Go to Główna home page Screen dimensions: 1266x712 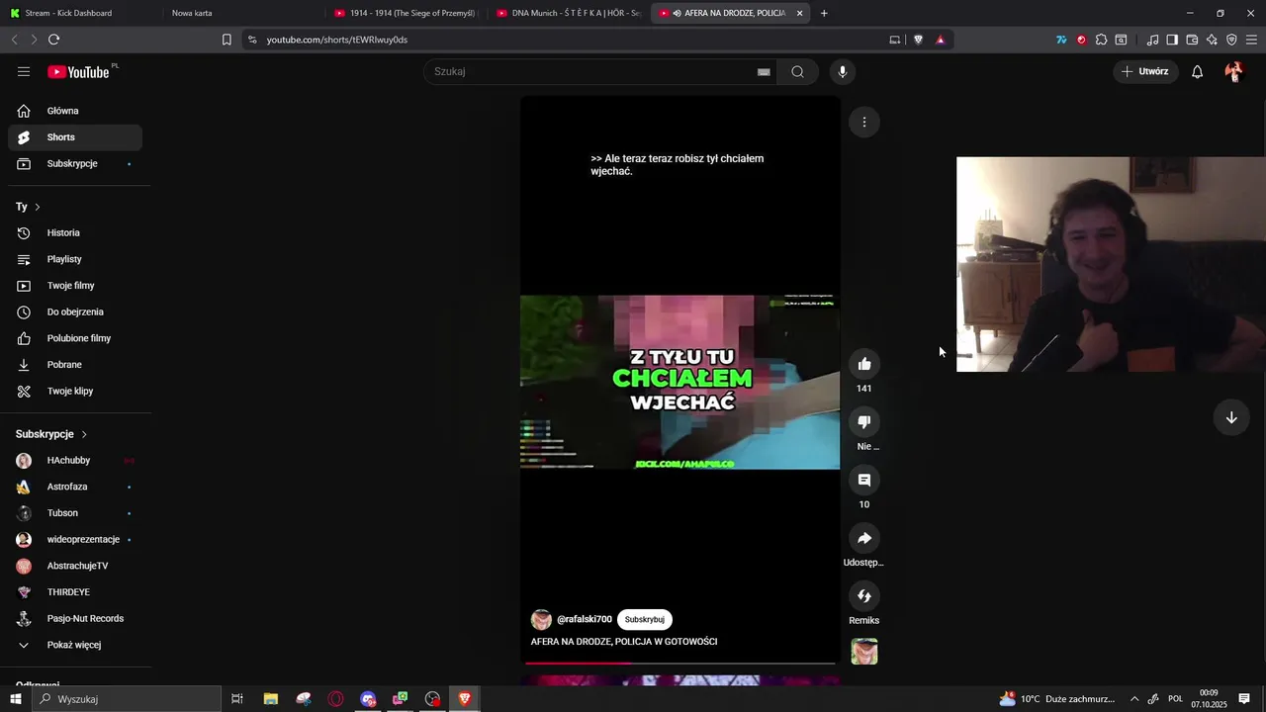coord(75,111)
